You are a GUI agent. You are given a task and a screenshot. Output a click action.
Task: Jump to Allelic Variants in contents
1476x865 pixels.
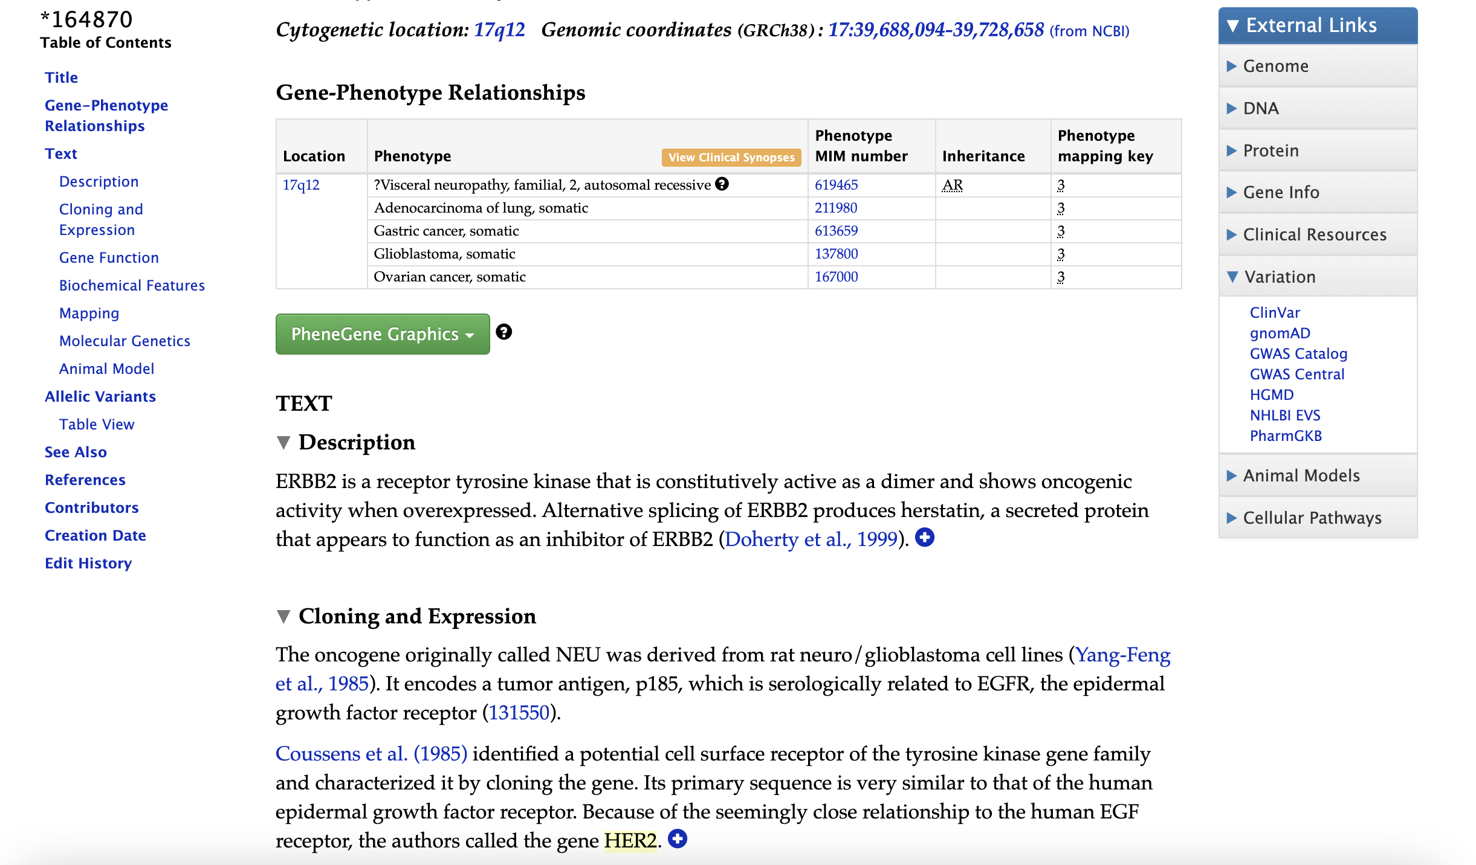[100, 396]
